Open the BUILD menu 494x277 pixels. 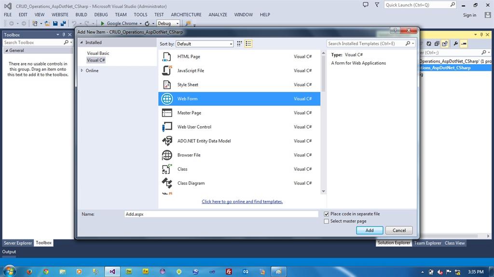81,14
